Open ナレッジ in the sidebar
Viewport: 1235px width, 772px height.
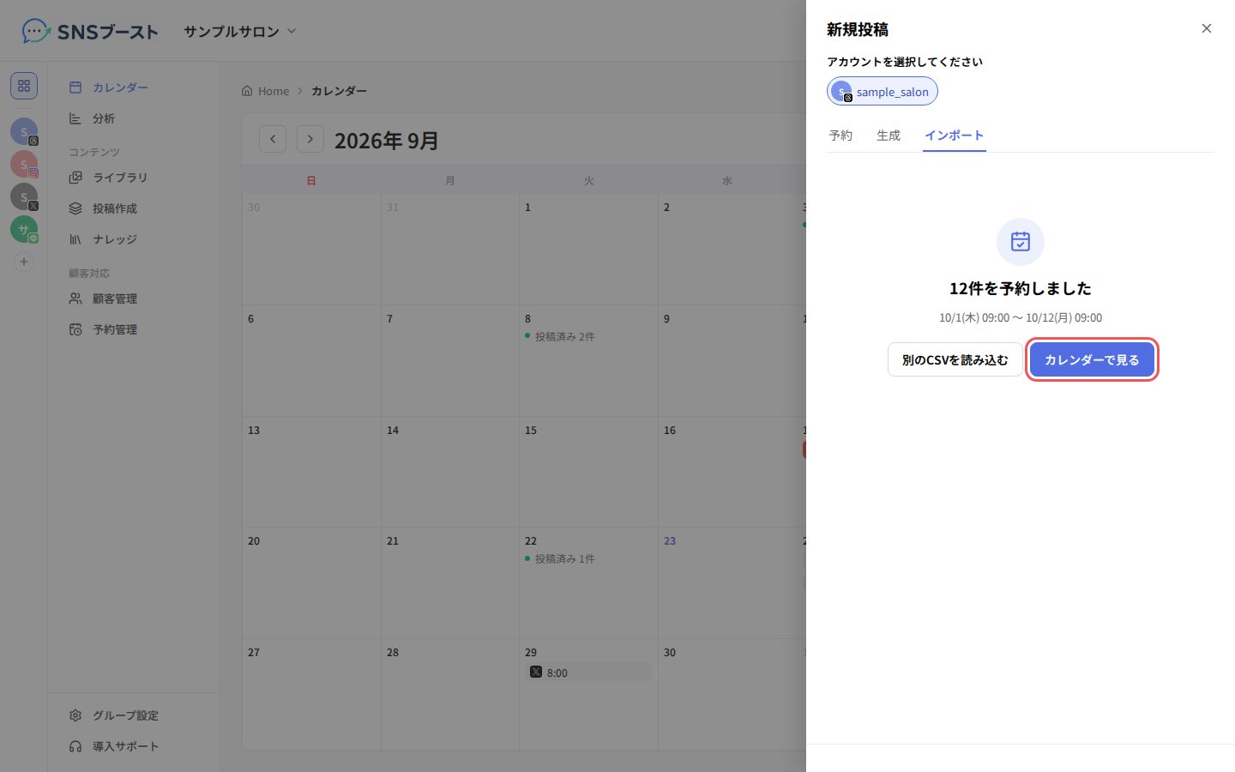click(134, 239)
